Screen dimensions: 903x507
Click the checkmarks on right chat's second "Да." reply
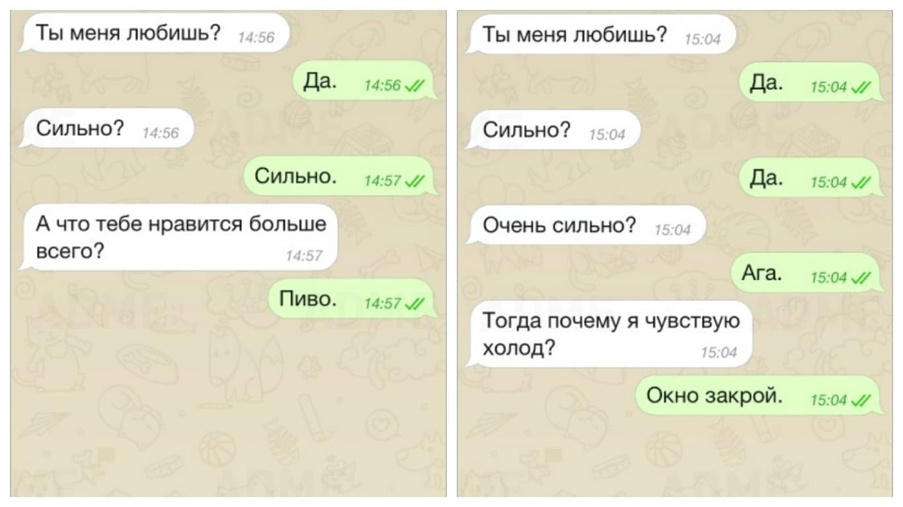(x=860, y=183)
